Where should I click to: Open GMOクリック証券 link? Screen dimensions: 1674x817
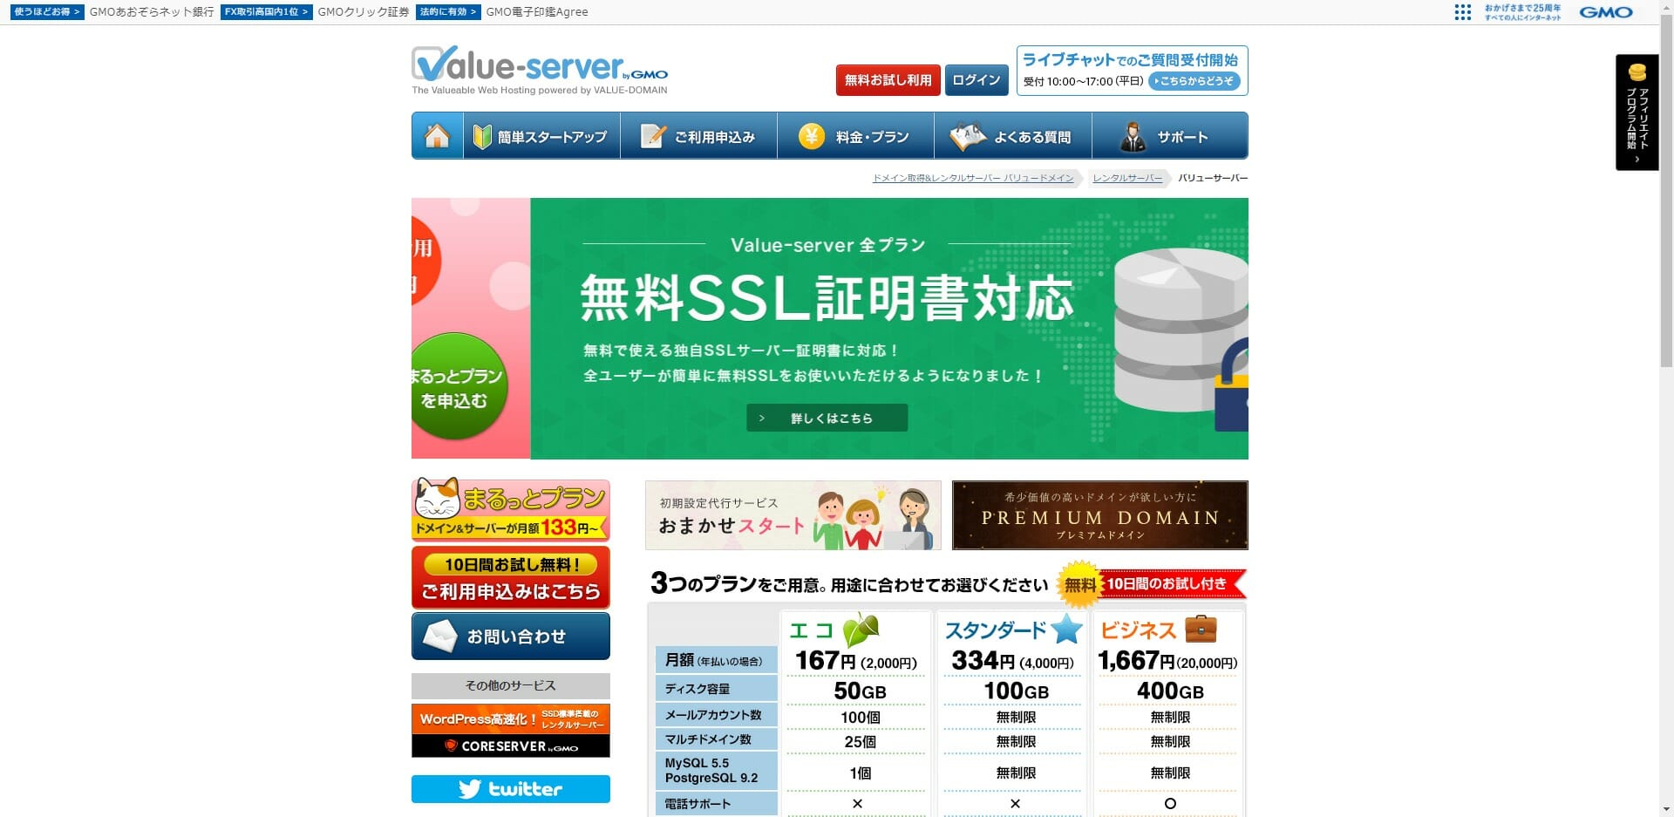point(364,12)
